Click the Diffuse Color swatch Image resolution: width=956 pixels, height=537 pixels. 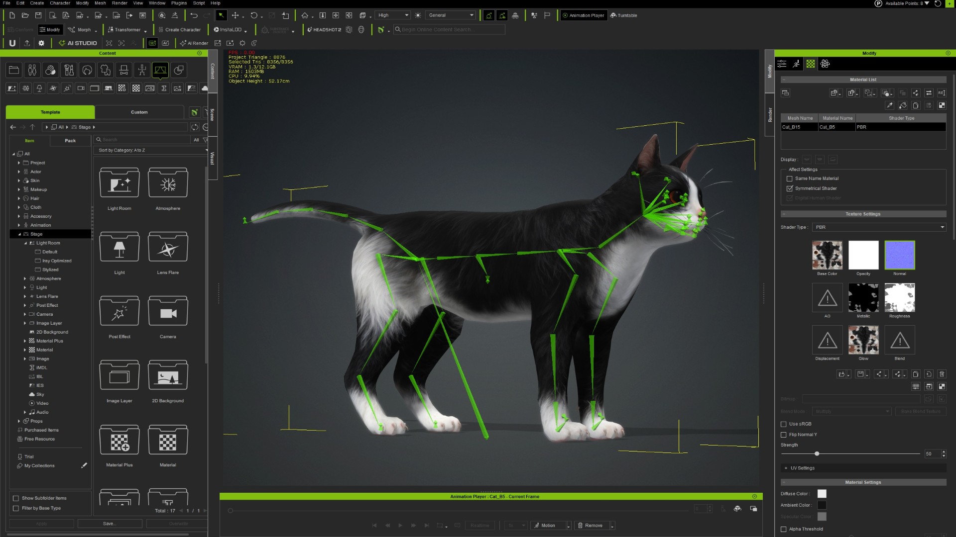point(822,494)
